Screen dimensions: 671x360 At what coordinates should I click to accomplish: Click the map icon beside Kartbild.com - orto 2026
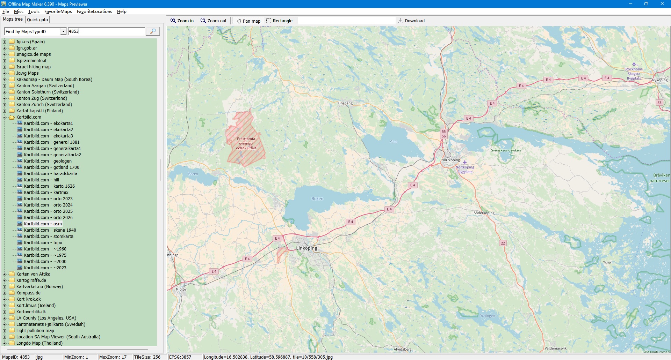(20, 217)
